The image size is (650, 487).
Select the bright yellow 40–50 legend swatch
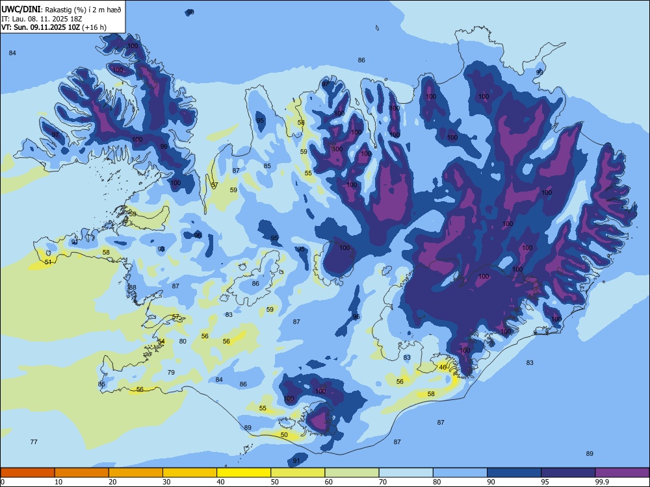[244, 473]
